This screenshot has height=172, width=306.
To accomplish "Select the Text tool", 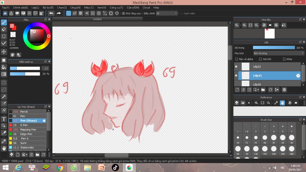I will 4,119.
